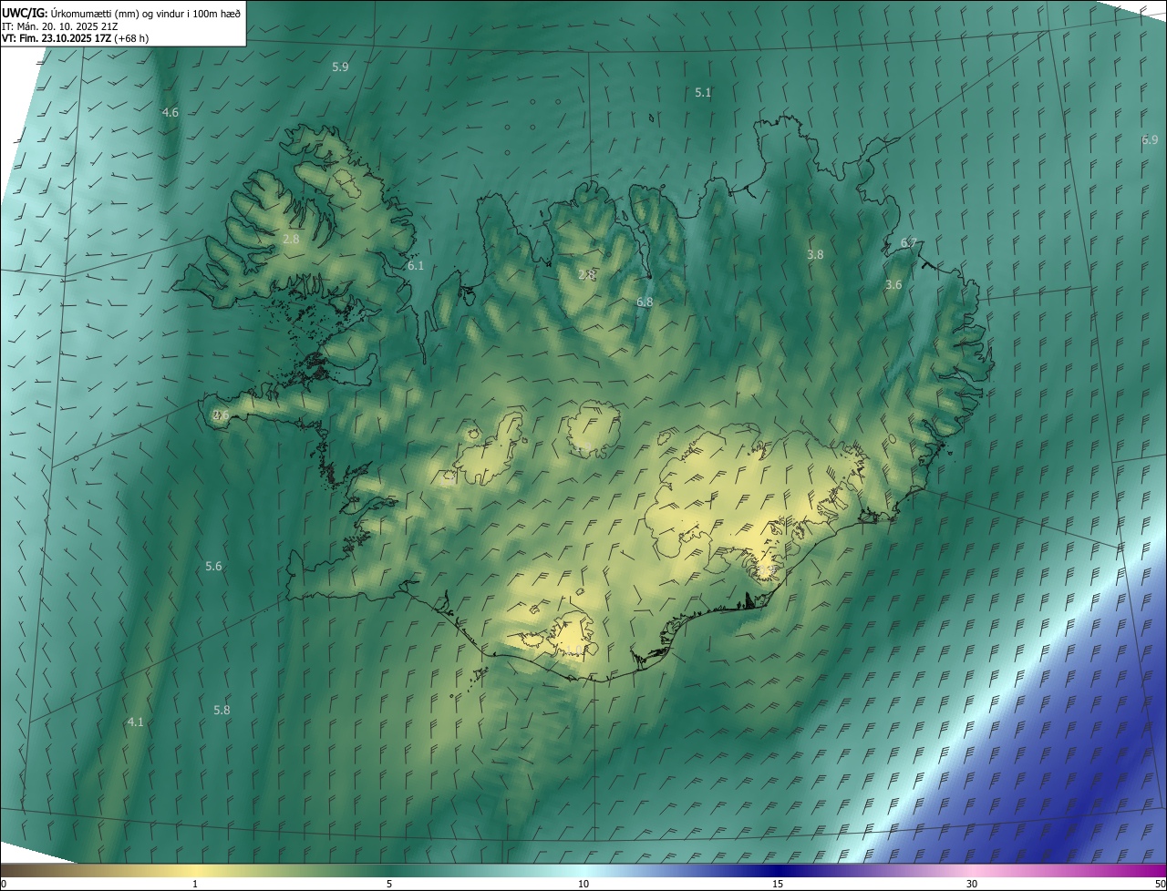Click the 3.6 value on the map
This screenshot has height=891, width=1167.
tap(893, 285)
